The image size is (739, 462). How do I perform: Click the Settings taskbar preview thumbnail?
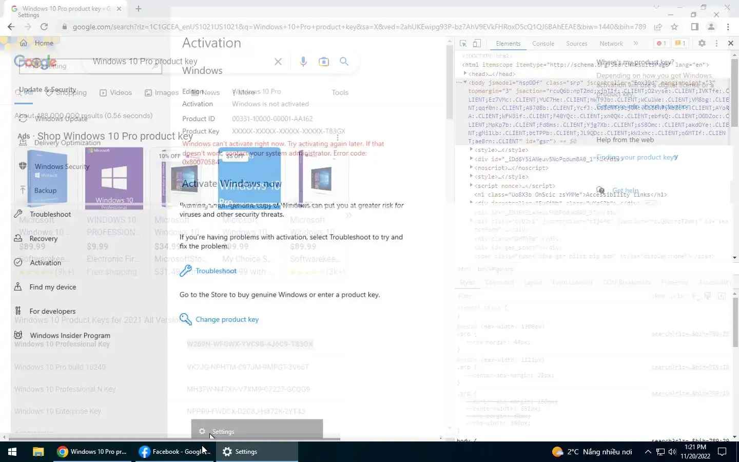257,430
